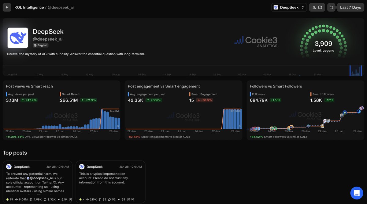
Task: Click the bookmark icon showing 35
Action: click(x=100, y=199)
